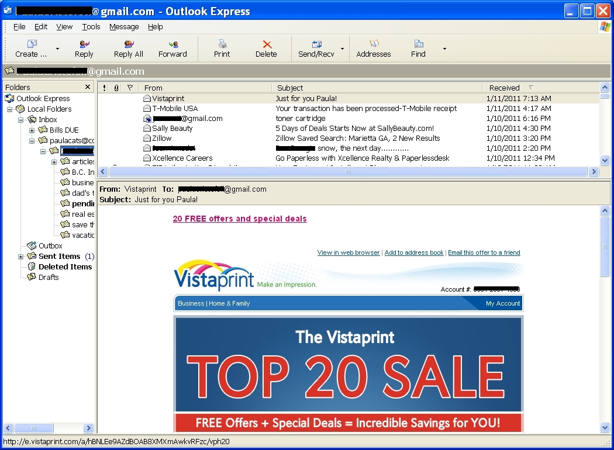This screenshot has height=450, width=614.
Task: Click the Vistaprint logo image
Action: [x=214, y=275]
